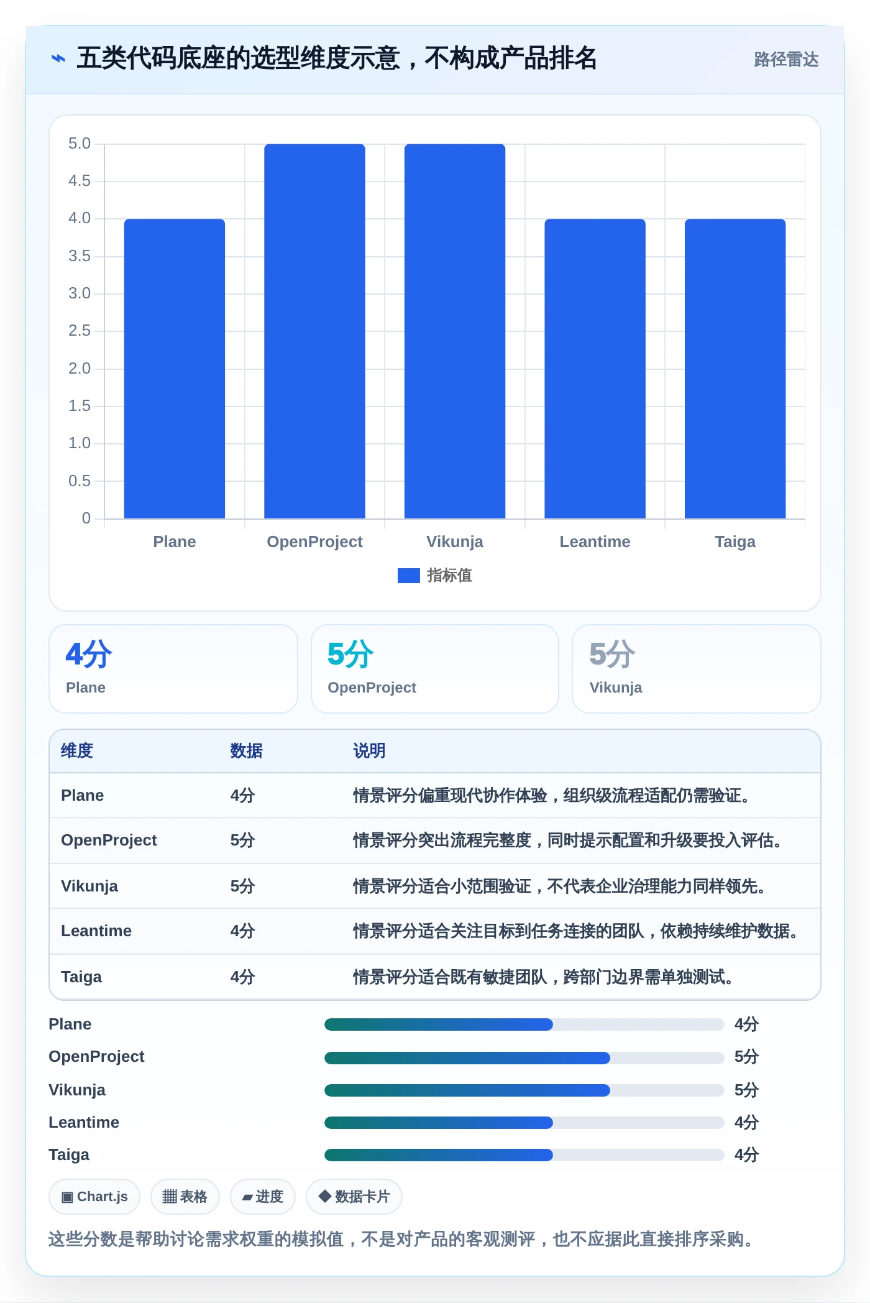Select the OpenProject cell in the table
This screenshot has width=870, height=1303.
(x=109, y=840)
